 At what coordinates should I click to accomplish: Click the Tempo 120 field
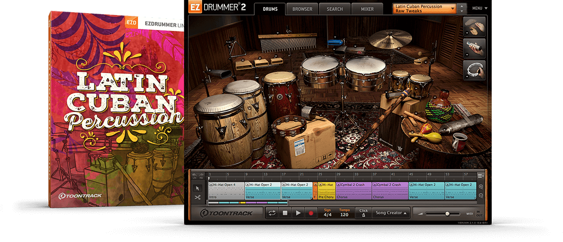coord(344,213)
